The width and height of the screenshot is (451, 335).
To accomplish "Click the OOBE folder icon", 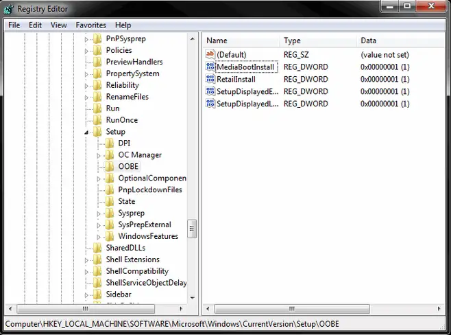I will coord(110,167).
